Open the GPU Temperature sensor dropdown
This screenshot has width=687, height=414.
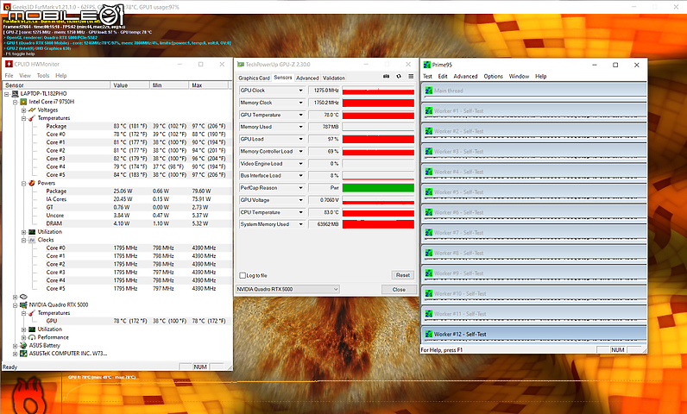point(300,115)
